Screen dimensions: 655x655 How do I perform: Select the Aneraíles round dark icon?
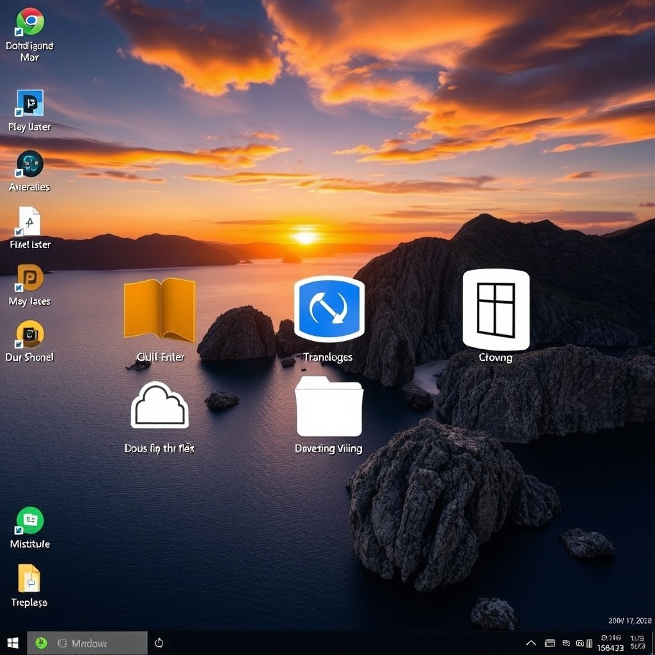coord(29,164)
